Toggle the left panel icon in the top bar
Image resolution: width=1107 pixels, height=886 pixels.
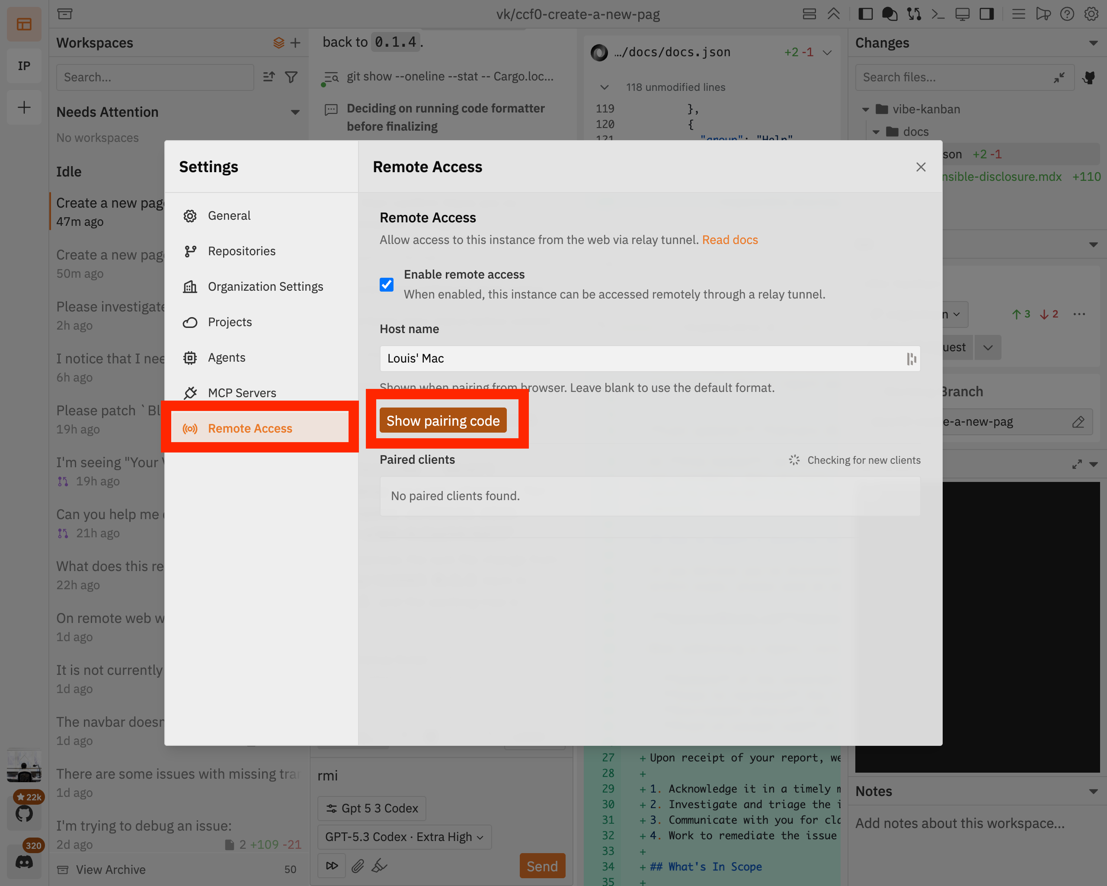[866, 14]
